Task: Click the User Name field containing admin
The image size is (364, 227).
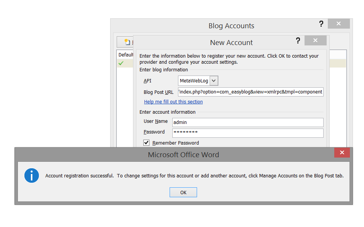Action: [x=248, y=122]
